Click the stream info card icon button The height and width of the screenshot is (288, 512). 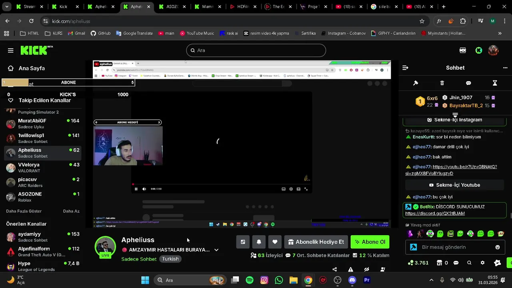(243, 242)
